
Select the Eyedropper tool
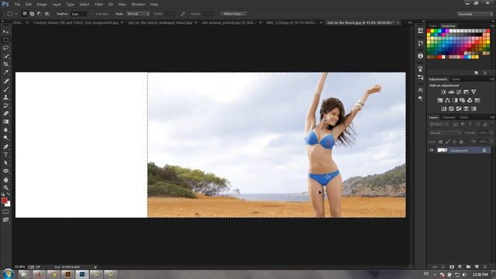point(5,72)
